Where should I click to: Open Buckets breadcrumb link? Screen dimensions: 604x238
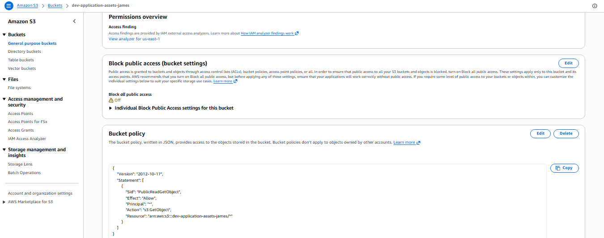tap(55, 5)
